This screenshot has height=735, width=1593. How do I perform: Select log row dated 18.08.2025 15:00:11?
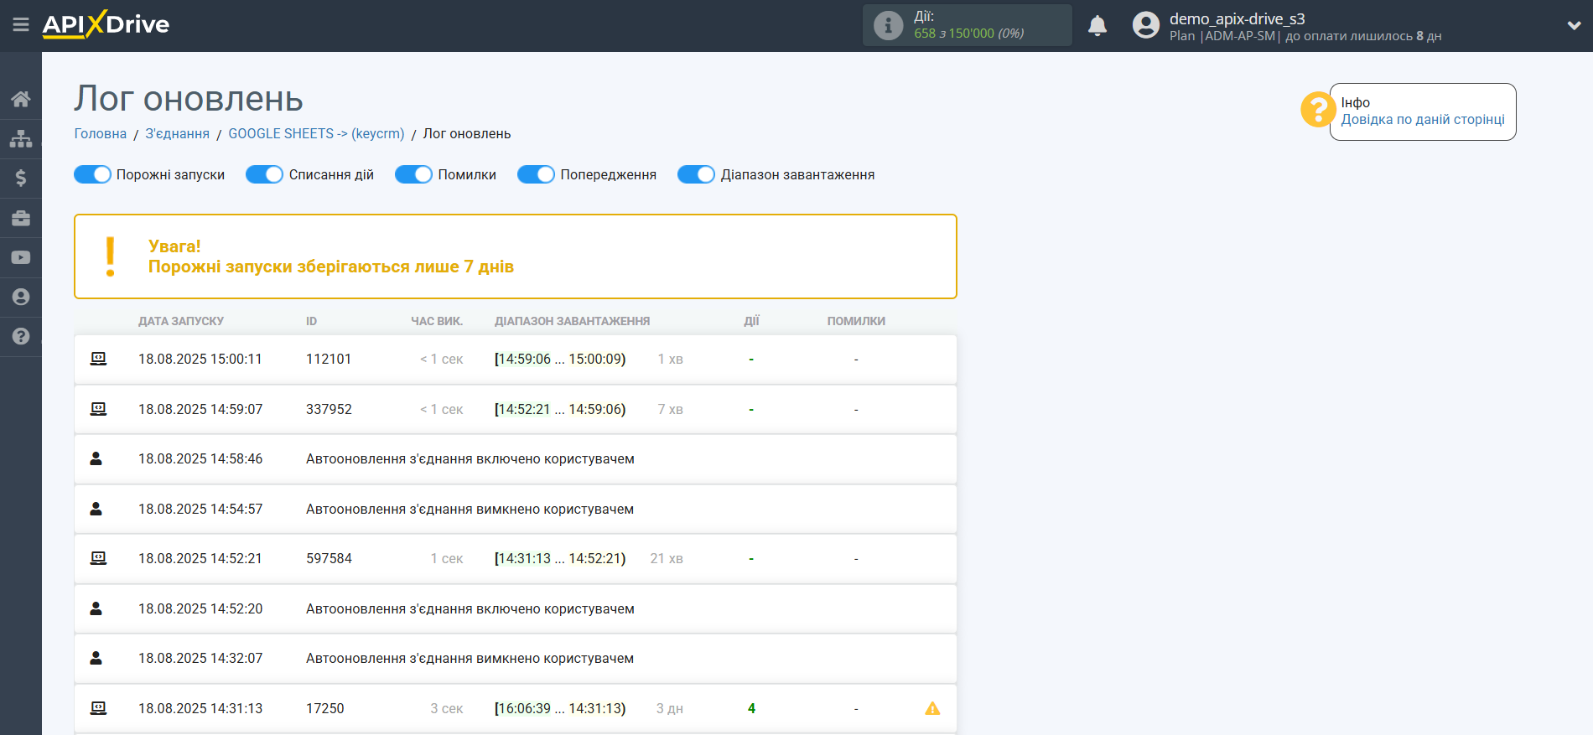516,360
